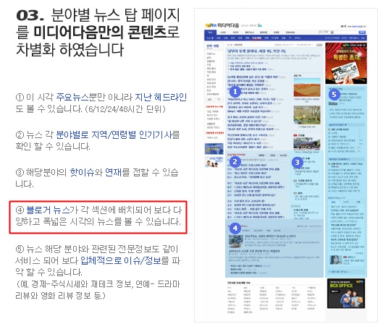Select the highlighted first blue navigation tab

[x=211, y=33]
